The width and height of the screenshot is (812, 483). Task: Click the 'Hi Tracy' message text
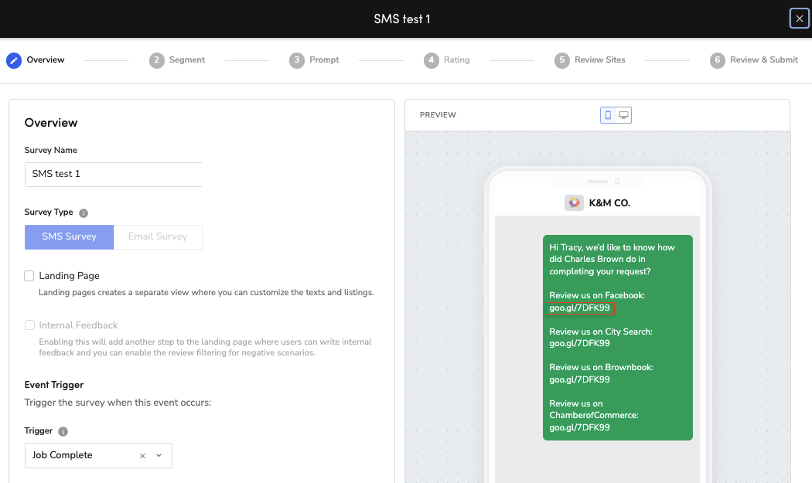point(612,260)
